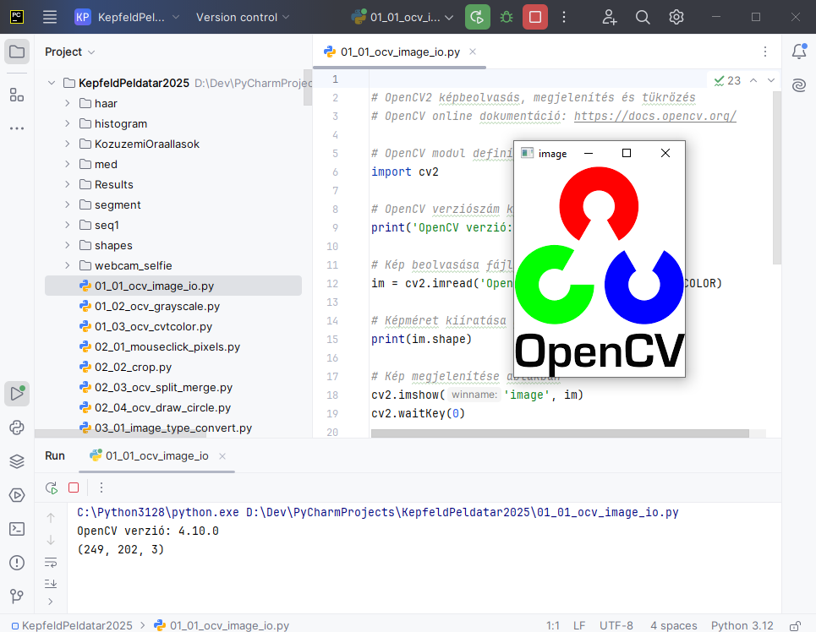Open notifications bell
The width and height of the screenshot is (816, 632).
[799, 51]
